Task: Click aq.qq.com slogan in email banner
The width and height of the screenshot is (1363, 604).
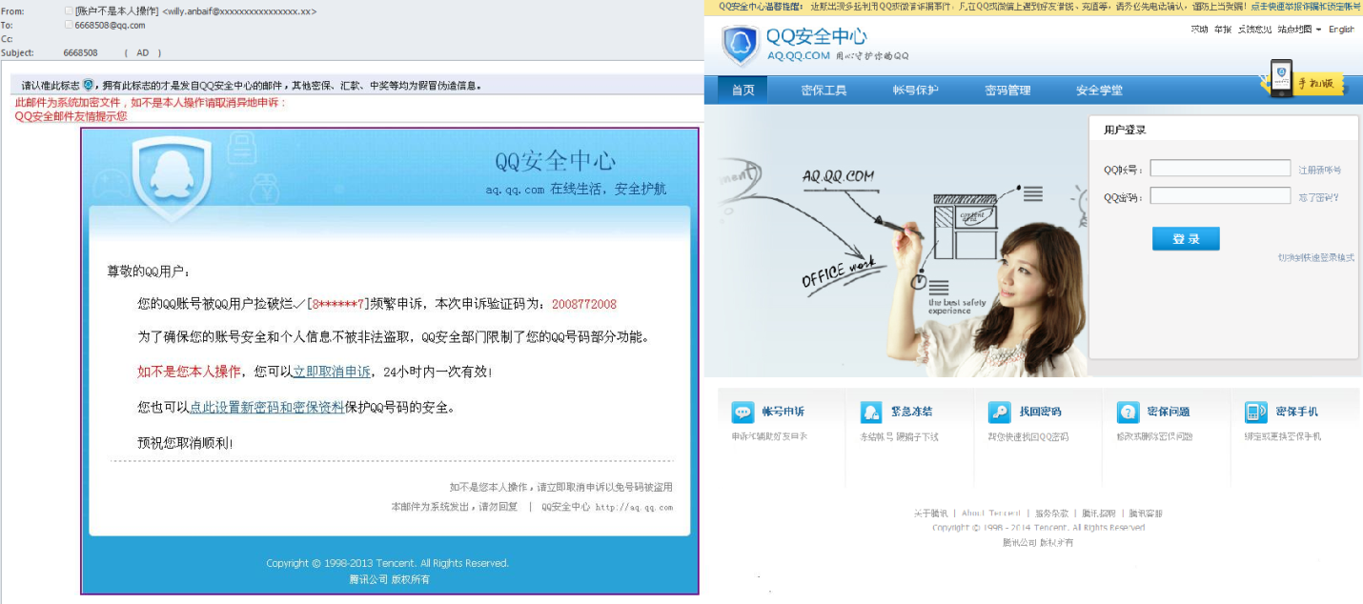Action: pos(576,189)
